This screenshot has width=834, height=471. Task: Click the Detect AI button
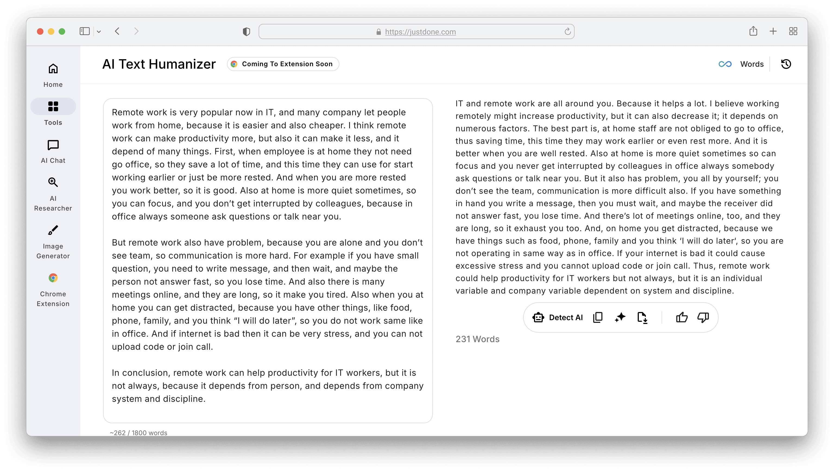click(558, 317)
